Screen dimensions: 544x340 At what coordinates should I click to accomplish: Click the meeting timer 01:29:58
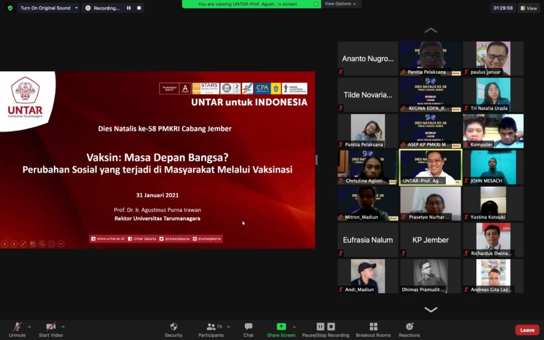pyautogui.click(x=503, y=8)
